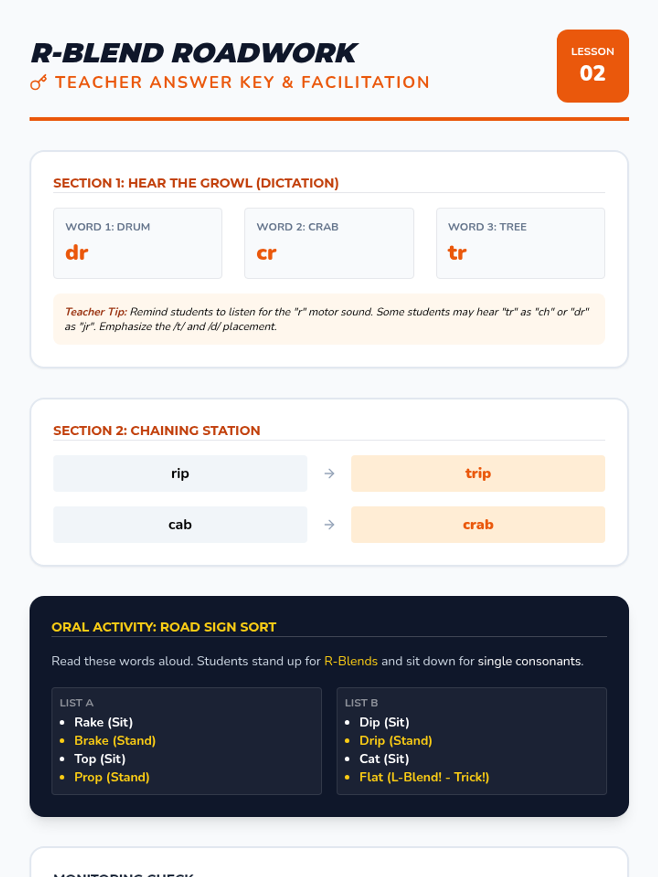Screen dimensions: 658x877
Task: Click the Section 2: Chaining Station heading
Action: [x=157, y=431]
